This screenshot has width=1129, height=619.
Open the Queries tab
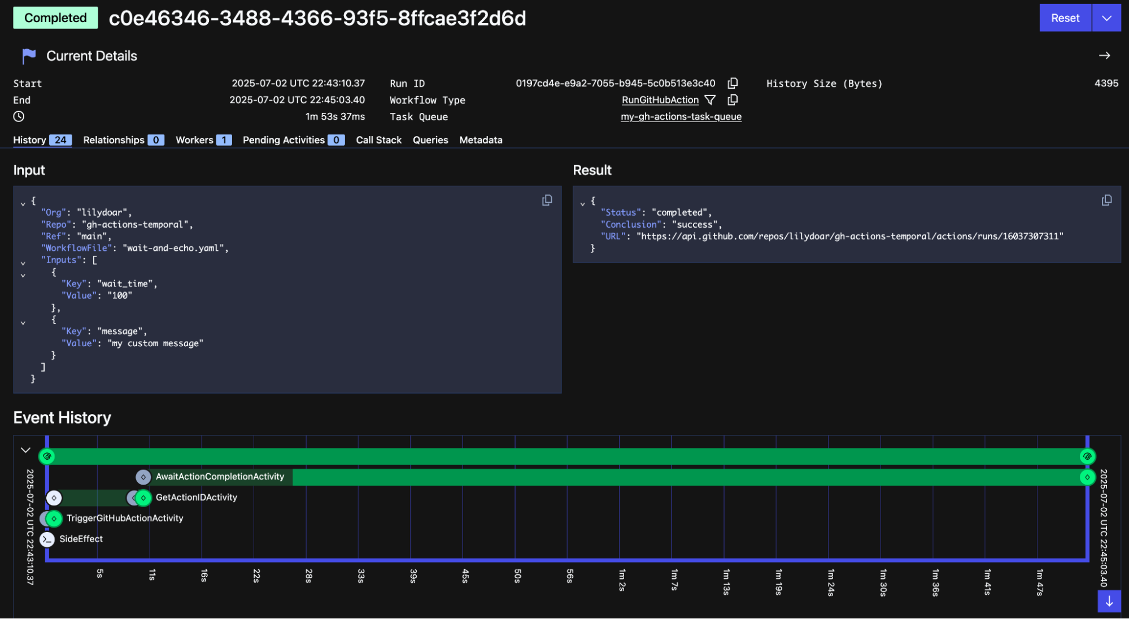pos(430,140)
